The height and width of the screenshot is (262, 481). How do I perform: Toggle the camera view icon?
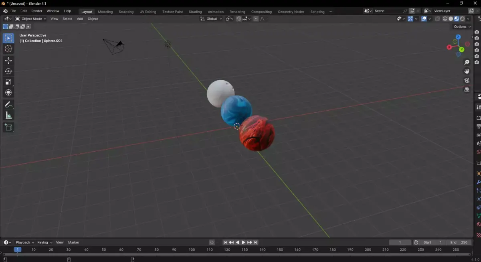467,80
